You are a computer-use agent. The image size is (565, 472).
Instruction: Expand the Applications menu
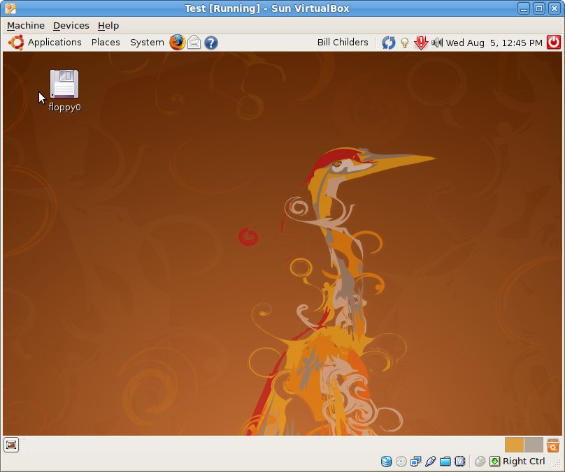[46, 43]
